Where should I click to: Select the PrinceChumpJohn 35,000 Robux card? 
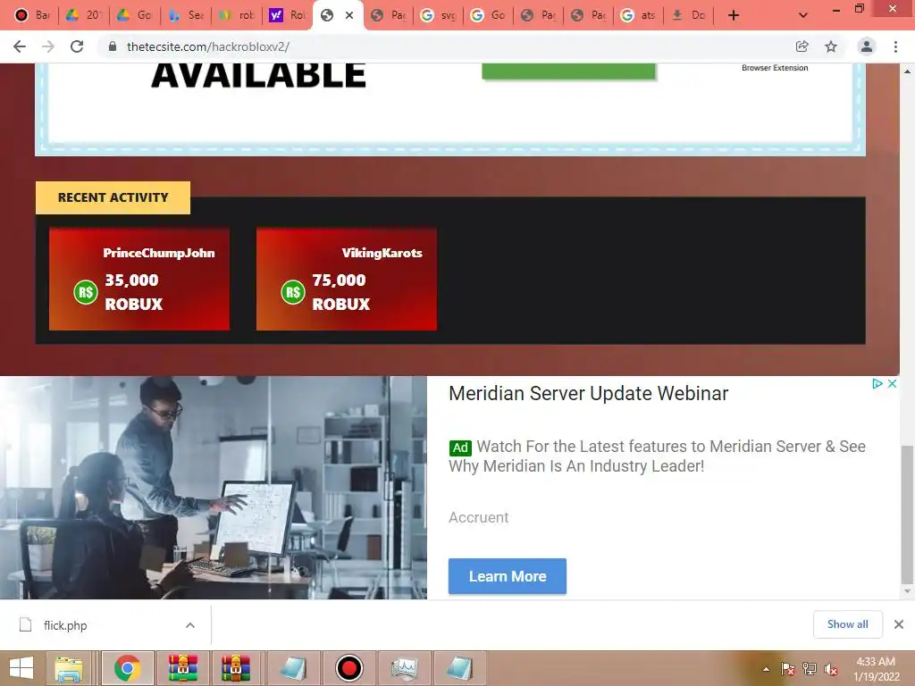click(139, 279)
